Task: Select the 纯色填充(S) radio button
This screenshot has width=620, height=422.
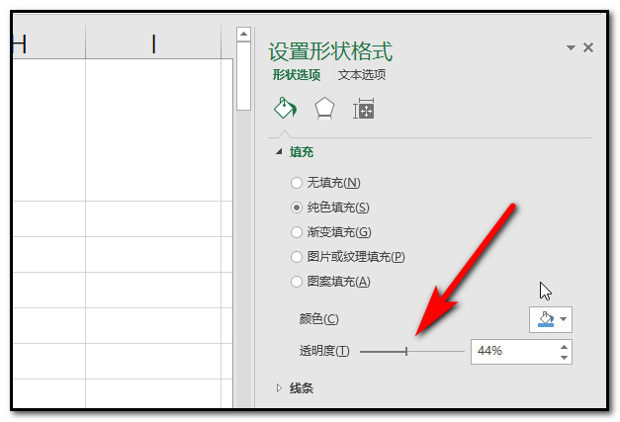Action: [x=297, y=208]
